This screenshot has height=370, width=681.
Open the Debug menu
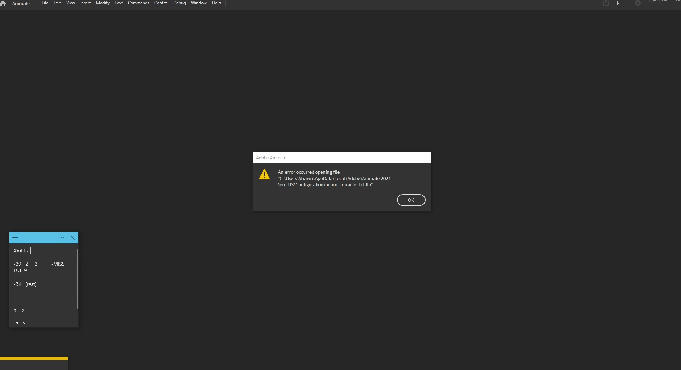[x=180, y=3]
